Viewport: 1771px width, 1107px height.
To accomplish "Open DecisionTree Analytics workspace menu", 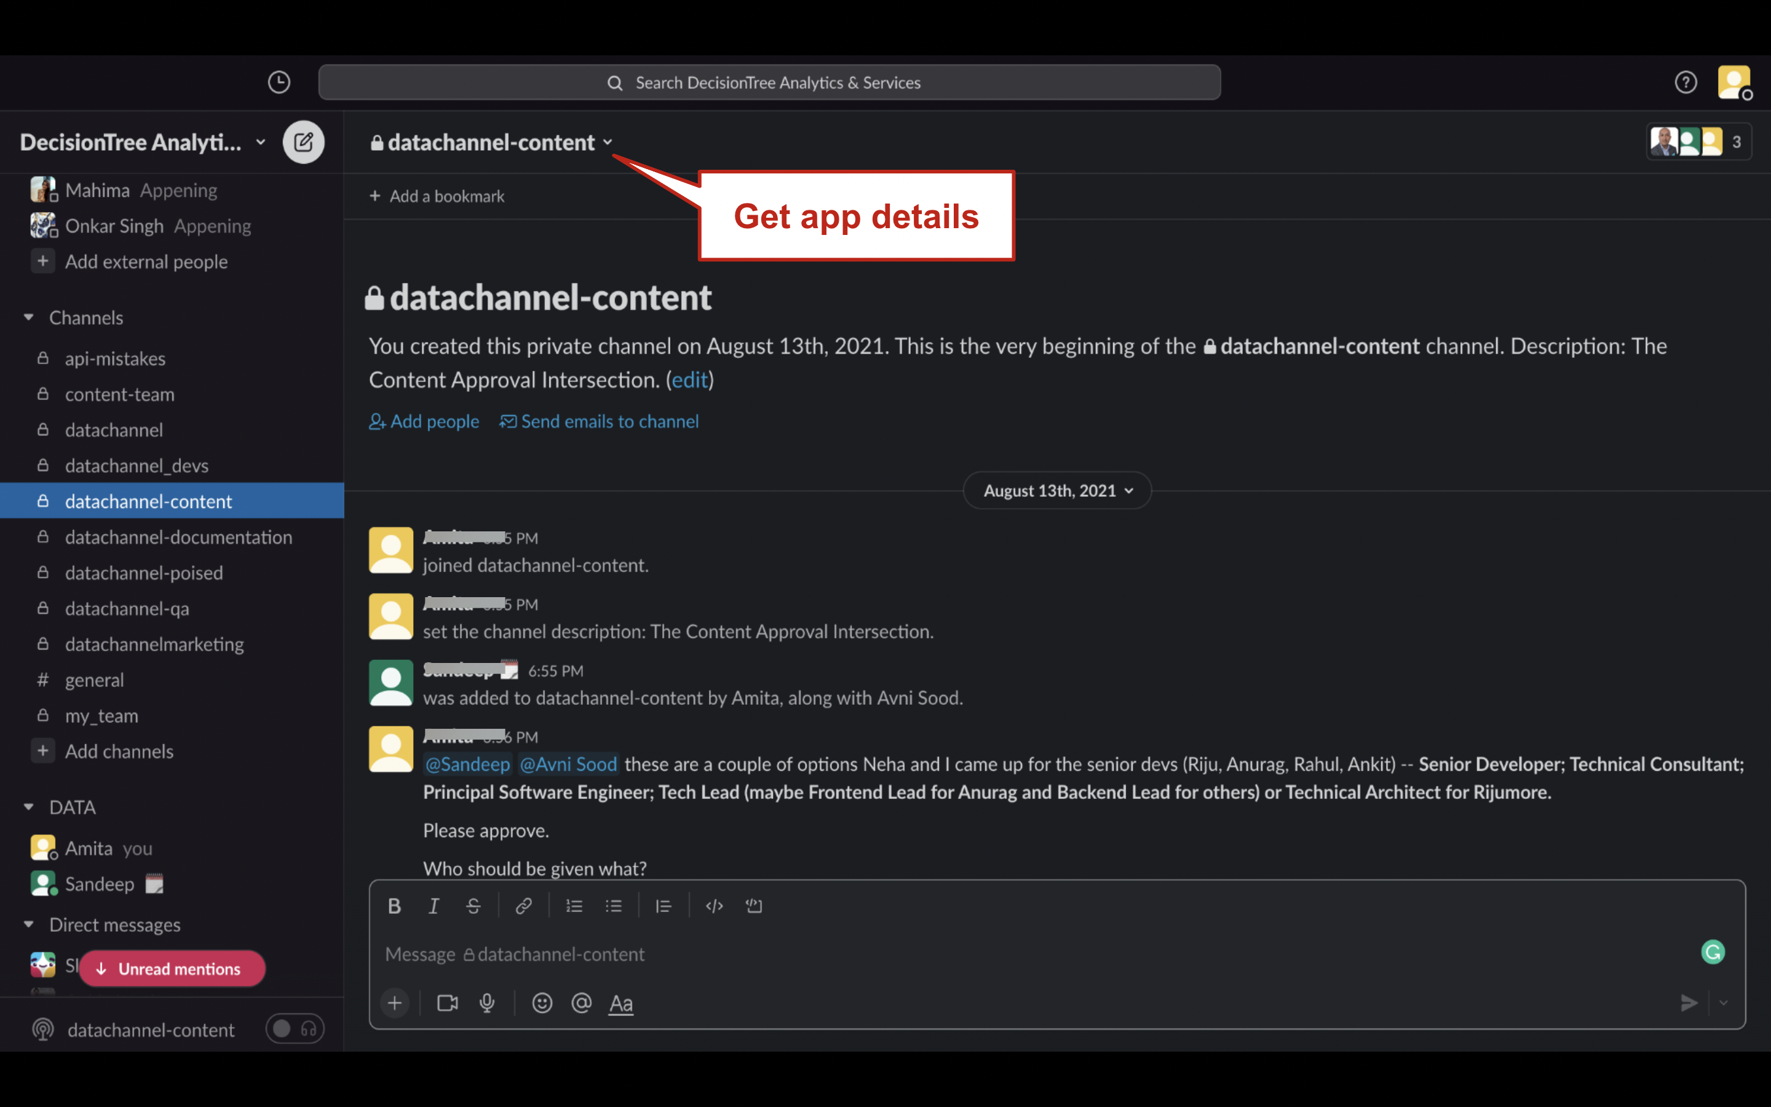I will point(142,142).
